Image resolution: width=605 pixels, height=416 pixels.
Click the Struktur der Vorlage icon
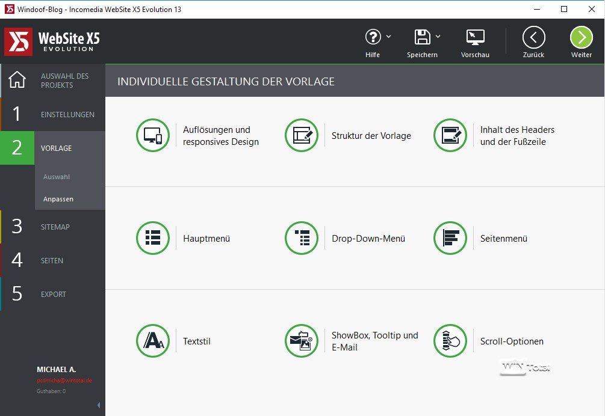[x=301, y=135]
